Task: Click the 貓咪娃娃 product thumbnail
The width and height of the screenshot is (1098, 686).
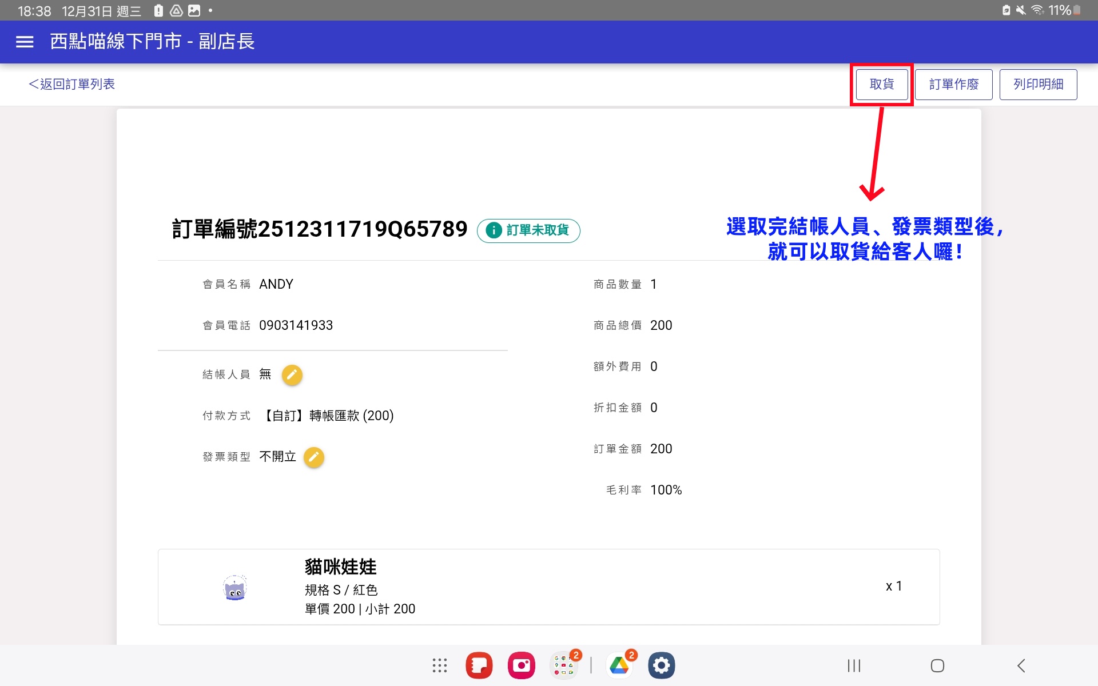Action: click(x=234, y=588)
